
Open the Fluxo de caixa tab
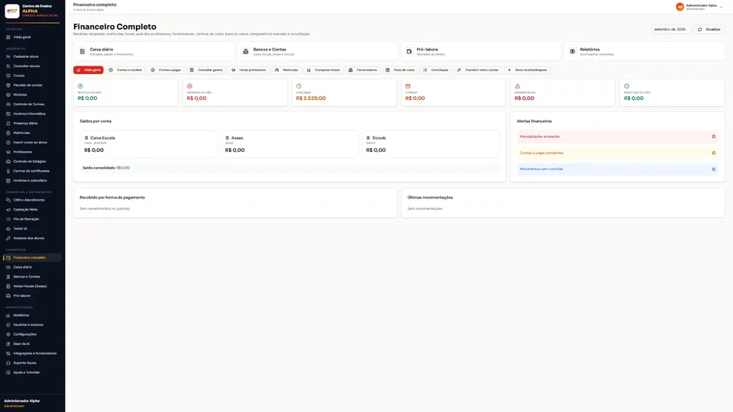coord(400,70)
